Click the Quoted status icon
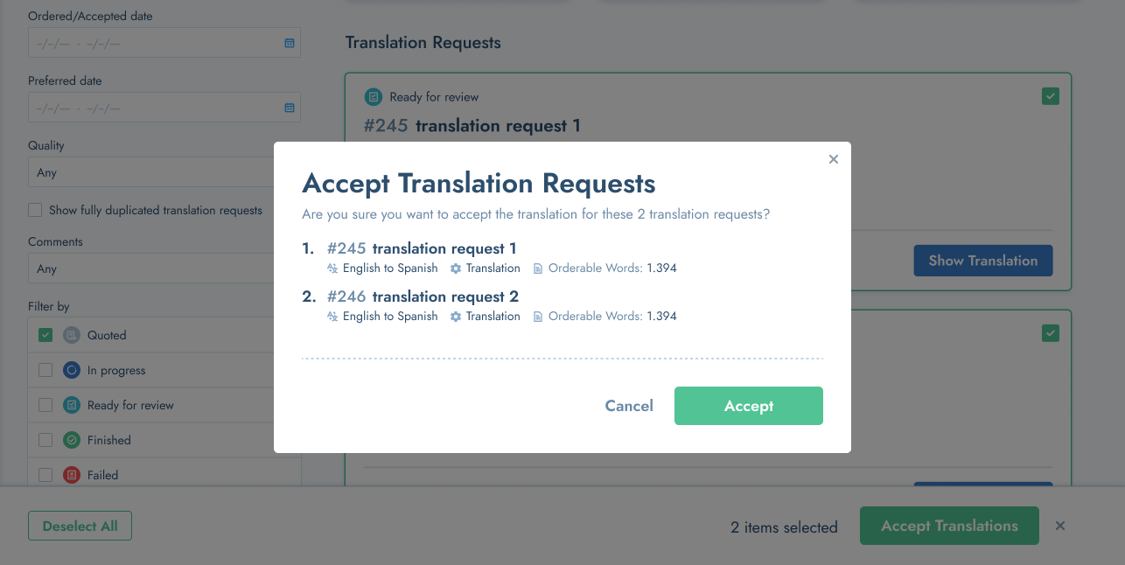The image size is (1125, 565). coord(72,335)
